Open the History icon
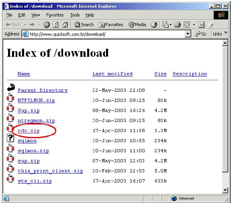The image size is (231, 203). pos(154,25)
